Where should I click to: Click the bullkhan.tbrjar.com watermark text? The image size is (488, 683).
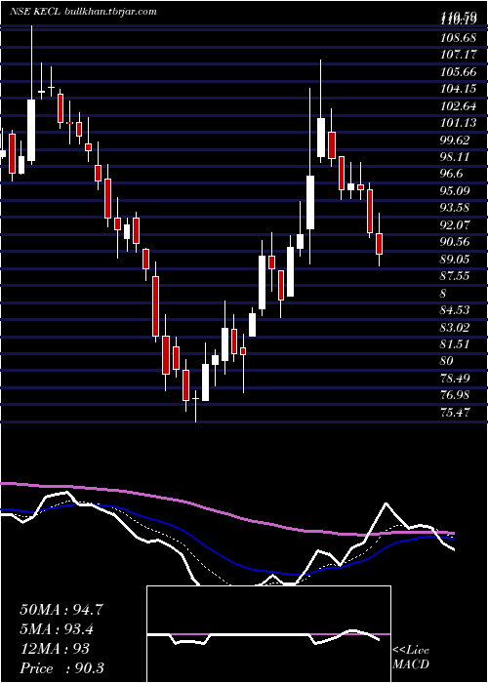(110, 12)
